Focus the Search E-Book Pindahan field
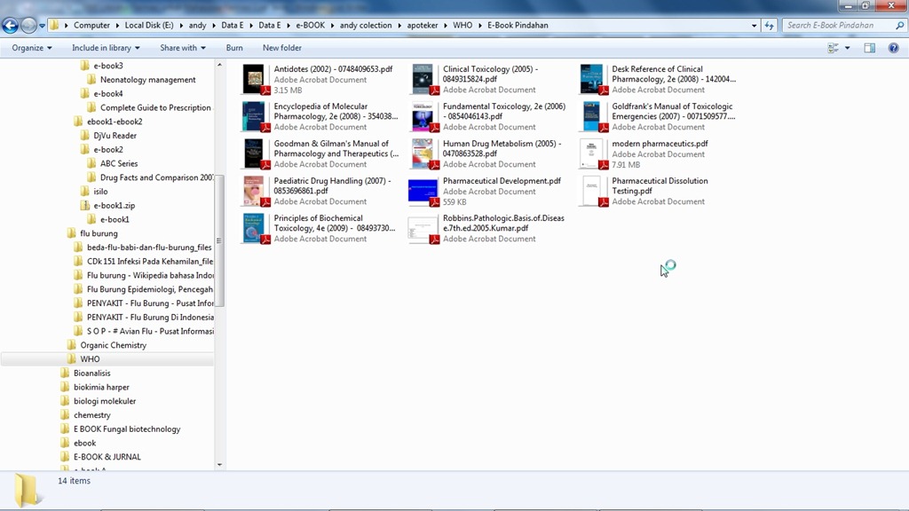Viewport: 909px width, 511px height. [x=837, y=26]
